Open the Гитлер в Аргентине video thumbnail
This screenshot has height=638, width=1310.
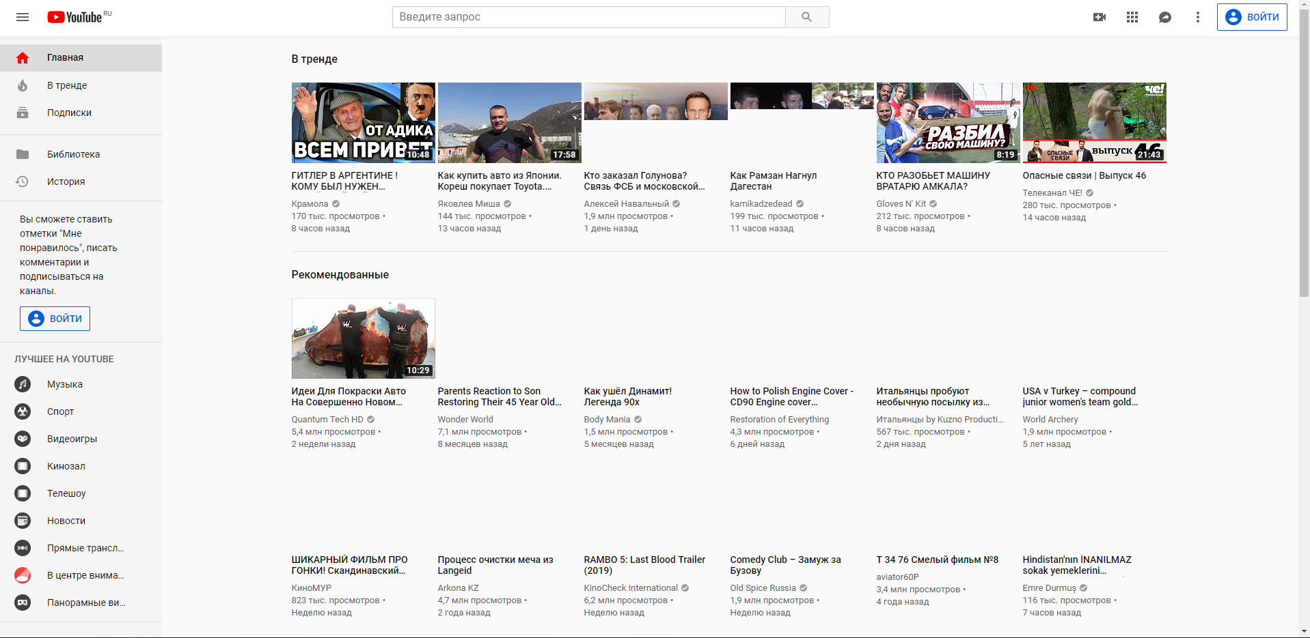click(x=364, y=123)
